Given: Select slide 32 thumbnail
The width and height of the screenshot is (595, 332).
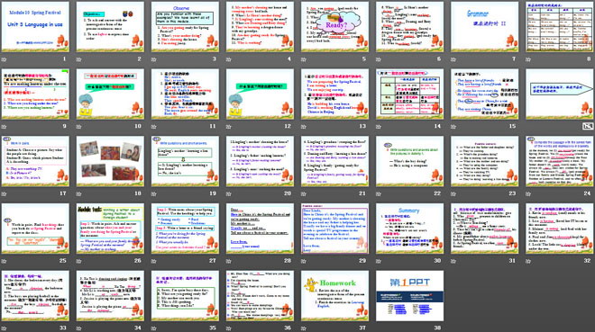Looking at the screenshot, I should coord(559,229).
